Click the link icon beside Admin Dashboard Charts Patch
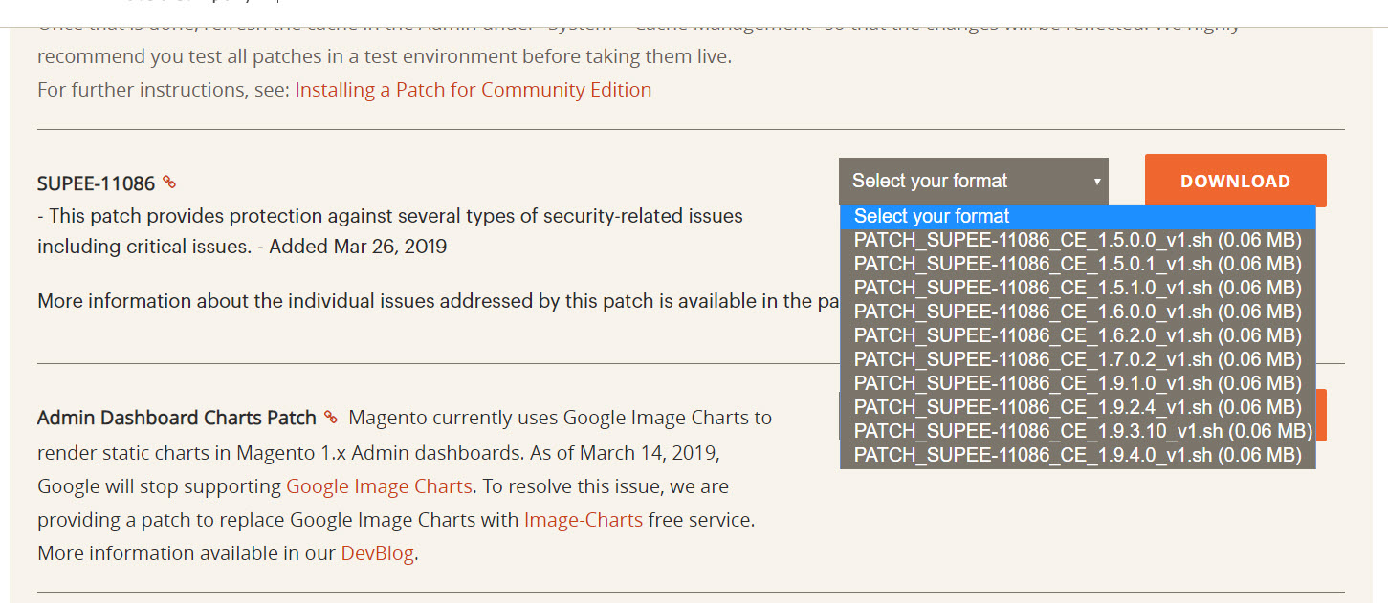 point(331,417)
